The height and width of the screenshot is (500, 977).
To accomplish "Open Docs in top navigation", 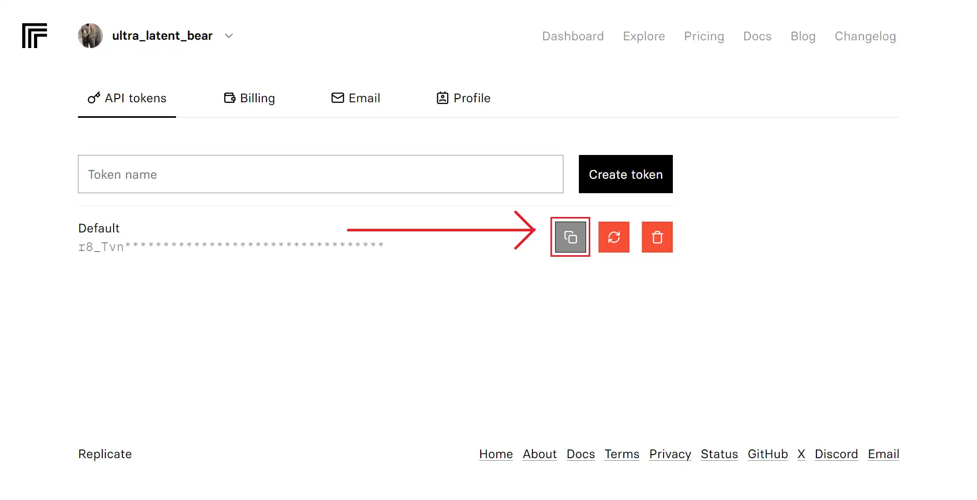I will (x=757, y=36).
